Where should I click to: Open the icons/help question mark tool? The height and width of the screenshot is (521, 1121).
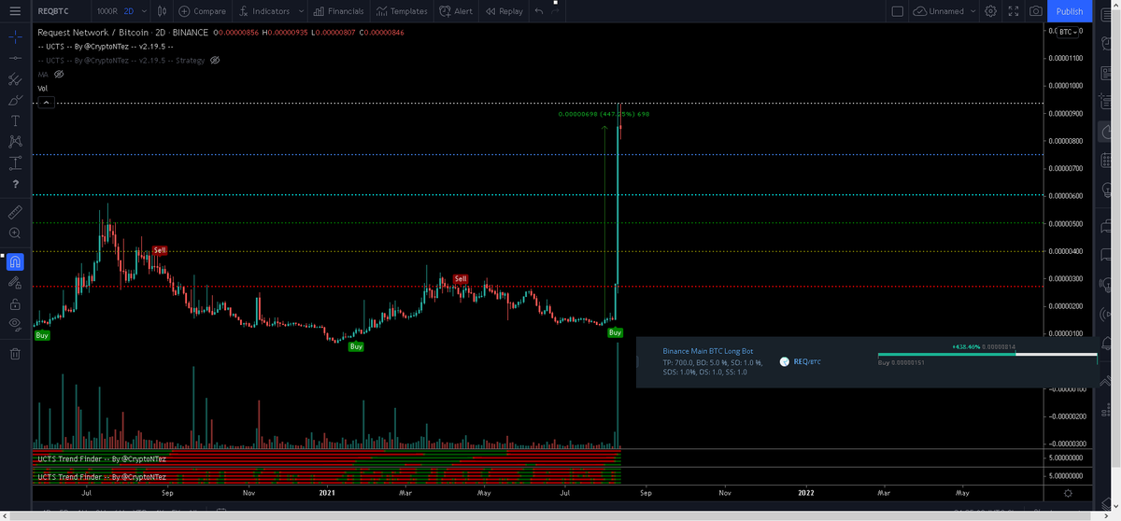15,184
